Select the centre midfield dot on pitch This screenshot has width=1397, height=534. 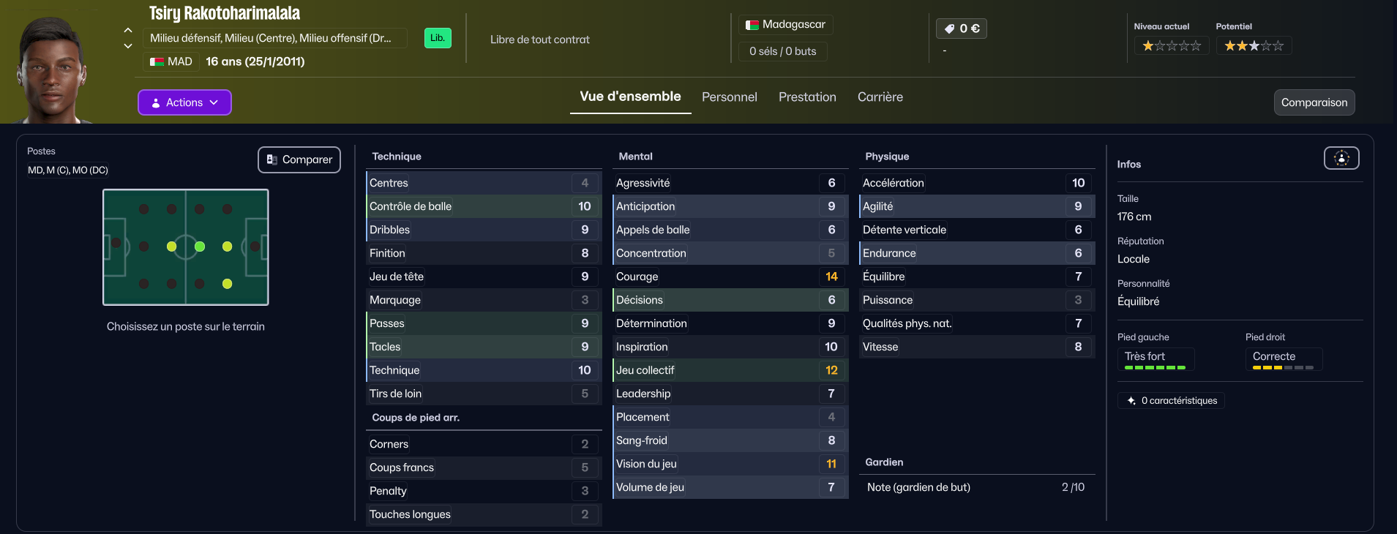(200, 247)
